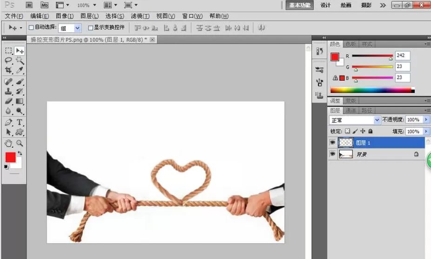Image resolution: width=431 pixels, height=259 pixels.
Task: Select the Lasso tool
Action: tap(8, 60)
